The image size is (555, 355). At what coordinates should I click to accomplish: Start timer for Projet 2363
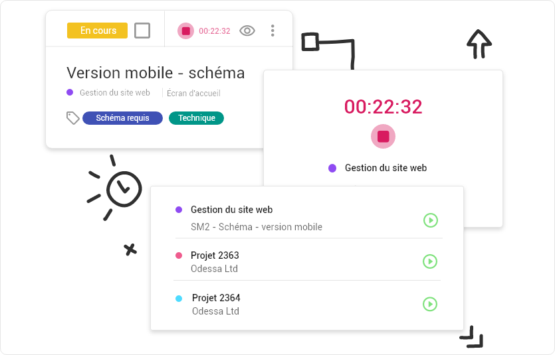click(x=430, y=261)
